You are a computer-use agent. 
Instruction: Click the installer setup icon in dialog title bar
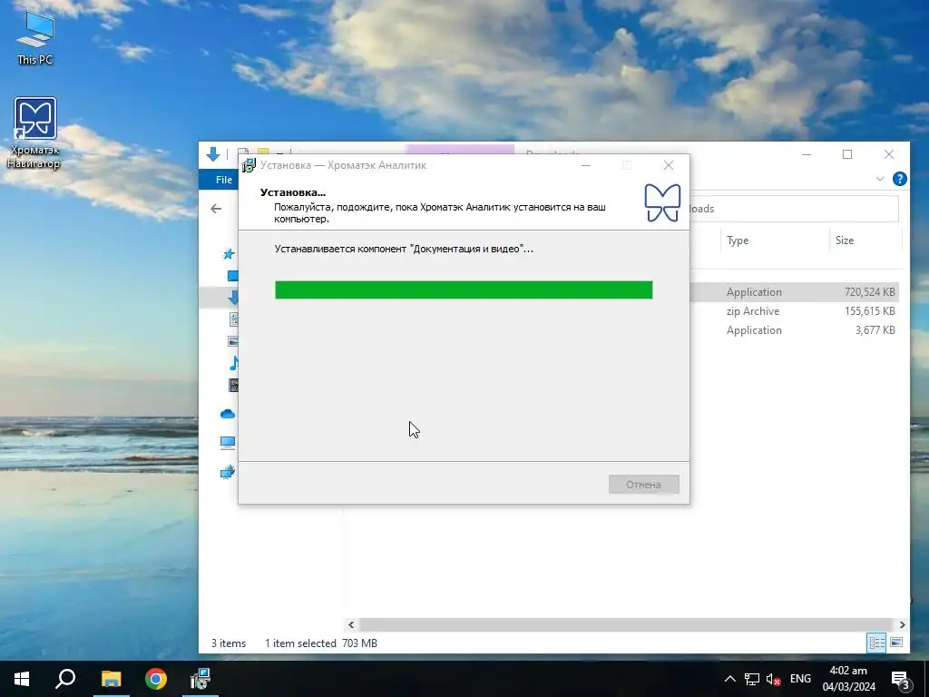coord(249,165)
